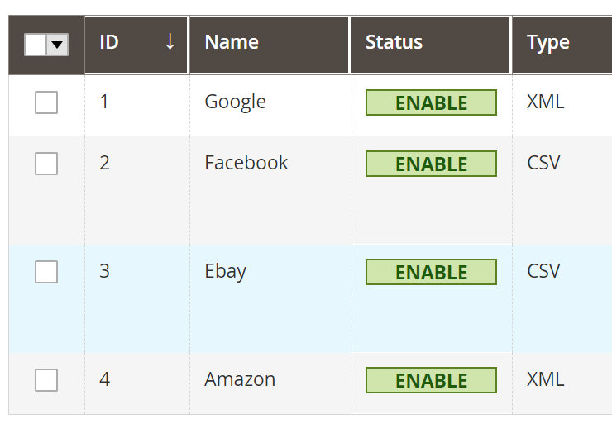Sort by the Name column header
612x443 pixels.
pyautogui.click(x=270, y=45)
